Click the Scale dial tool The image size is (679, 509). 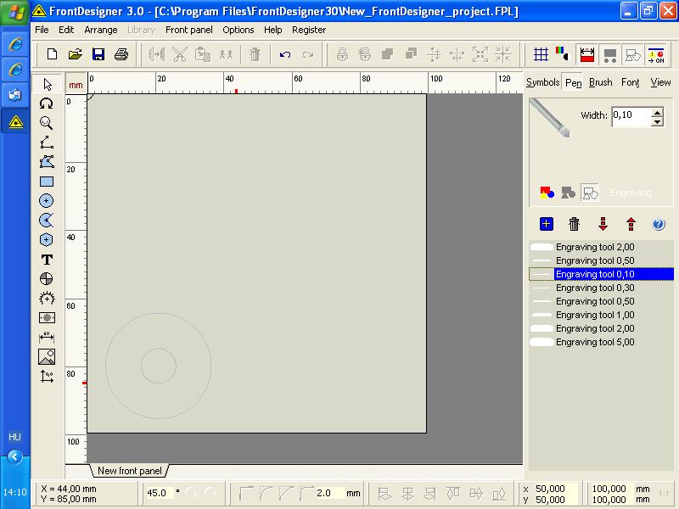pos(47,299)
